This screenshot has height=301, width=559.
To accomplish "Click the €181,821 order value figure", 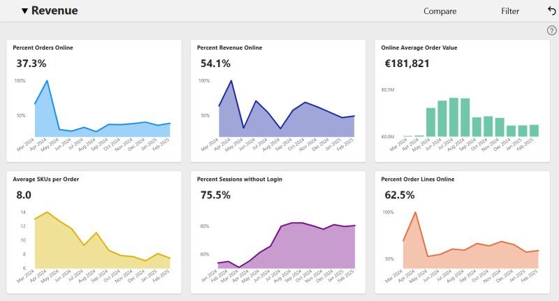I will click(407, 64).
